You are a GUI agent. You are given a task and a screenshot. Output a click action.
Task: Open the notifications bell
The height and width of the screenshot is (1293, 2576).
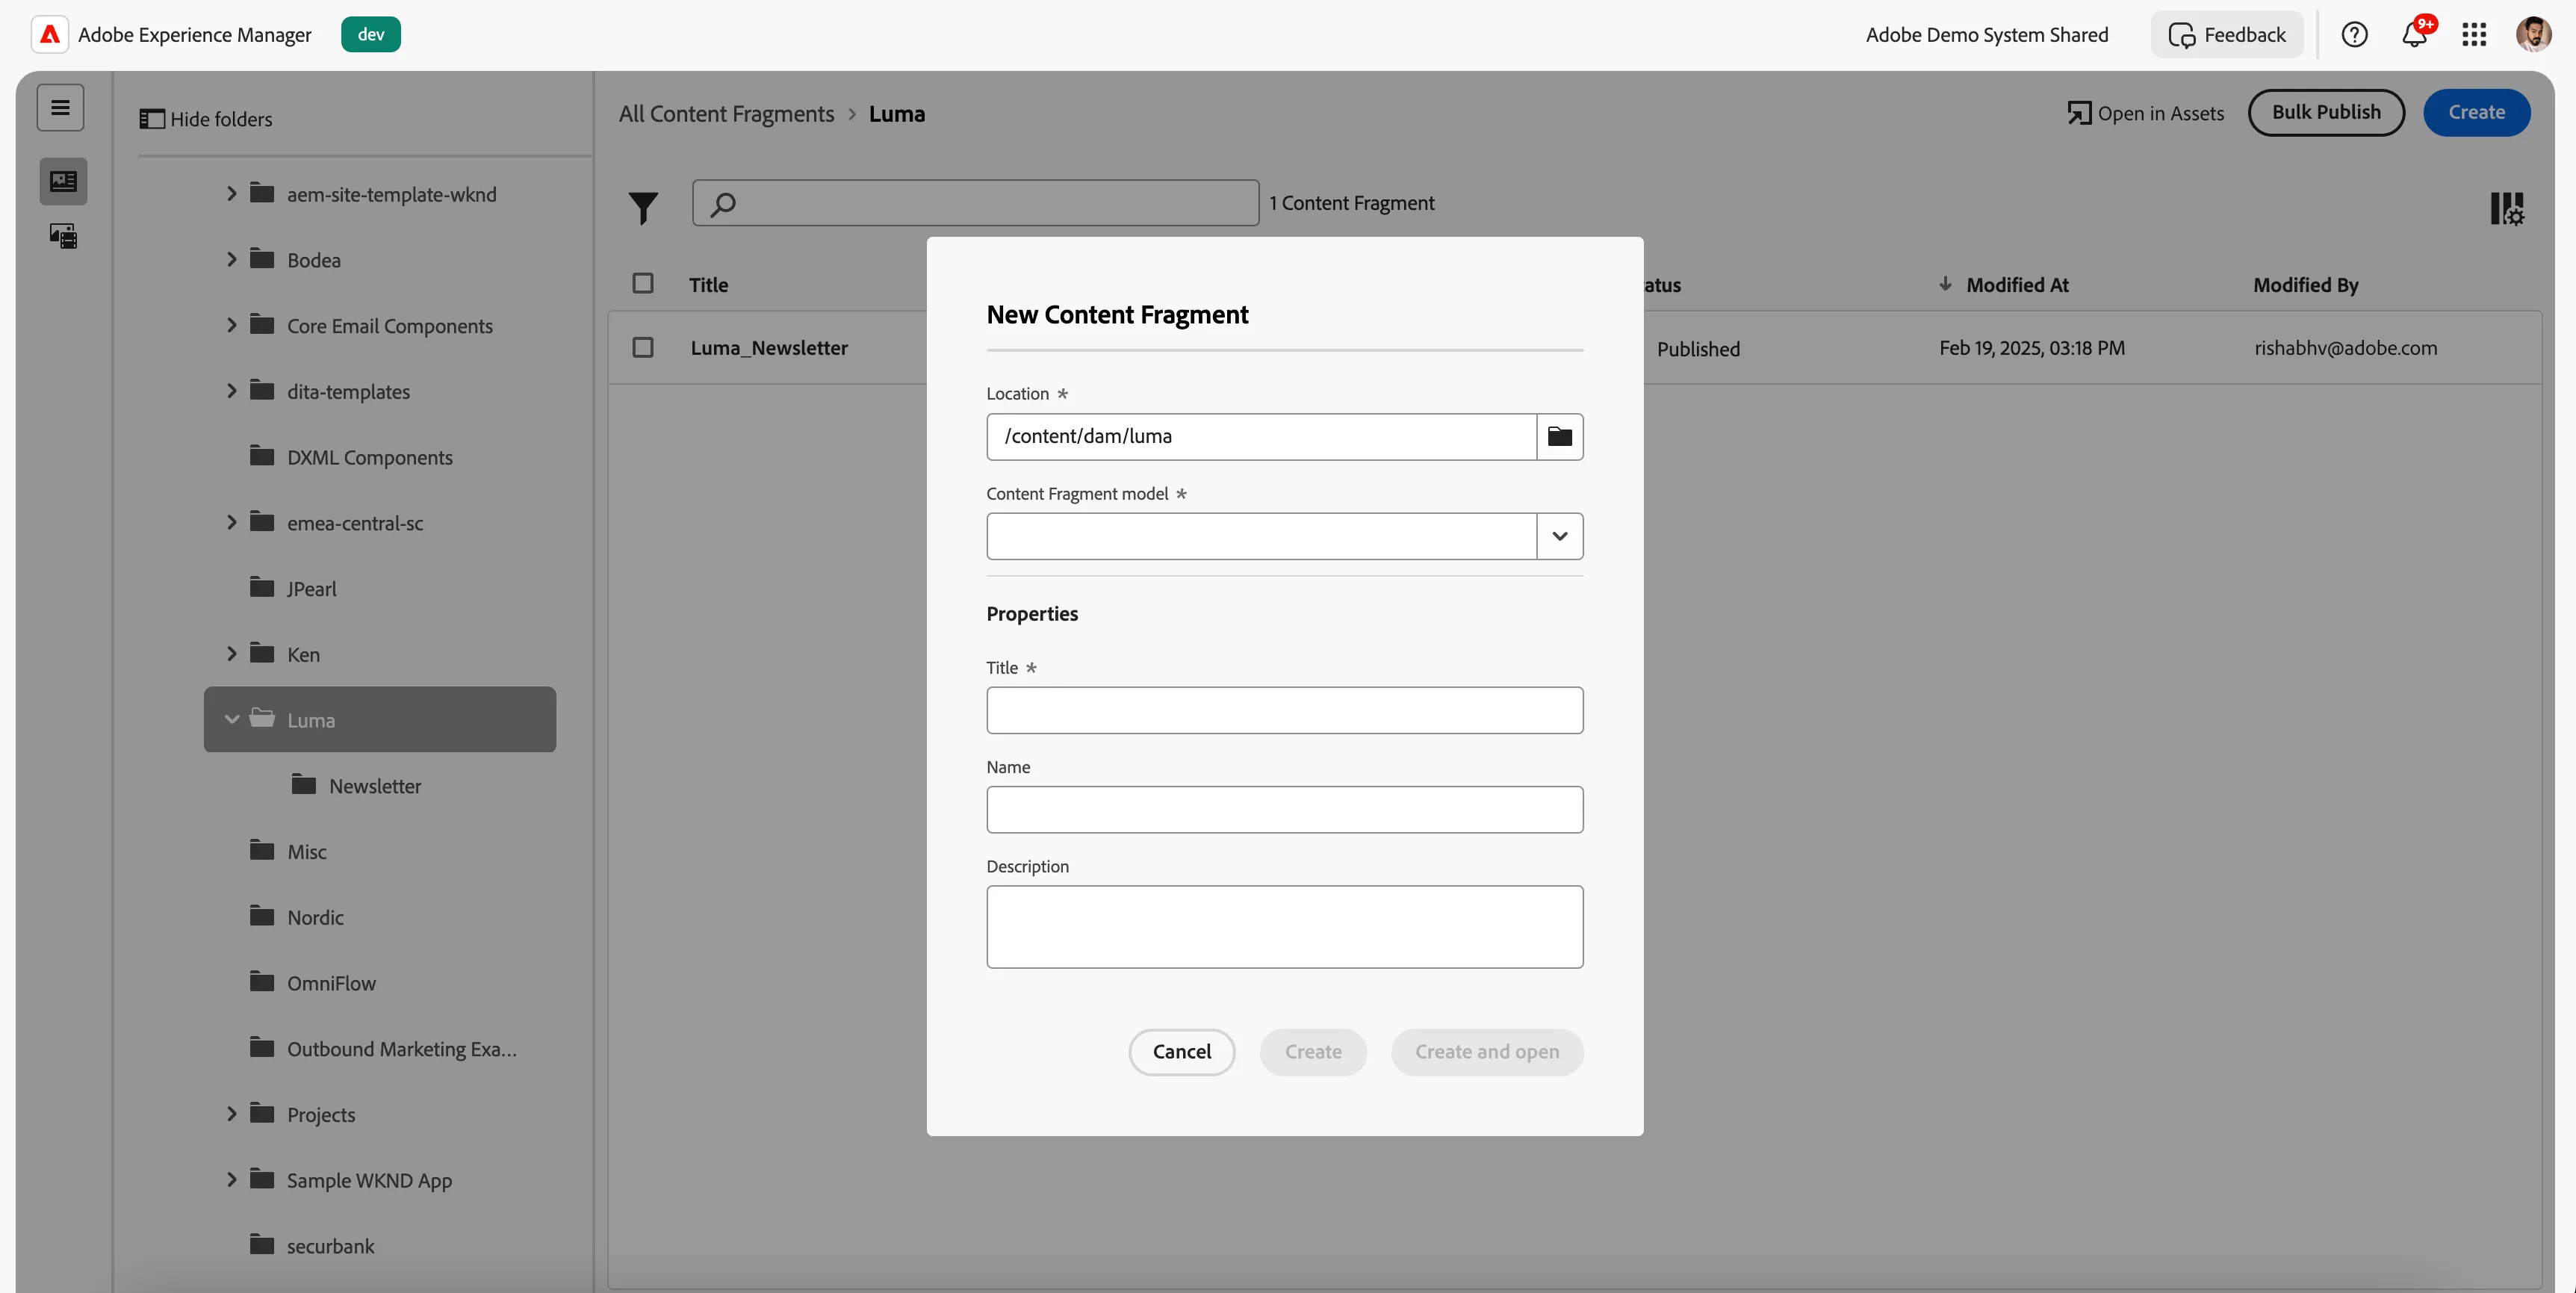tap(2414, 35)
